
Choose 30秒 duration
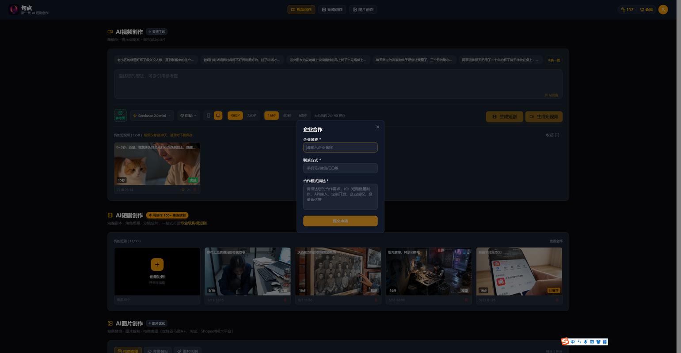[x=287, y=116]
